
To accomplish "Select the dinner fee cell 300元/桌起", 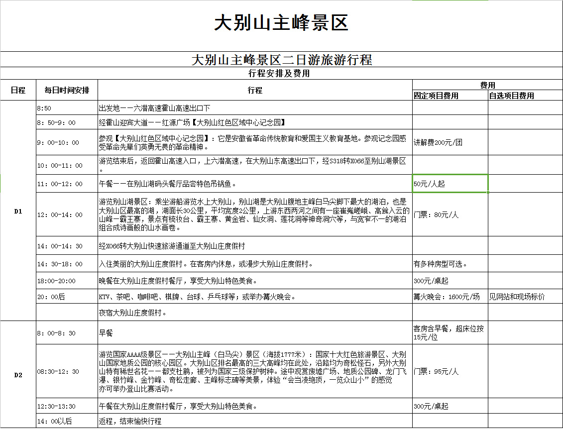I will tap(450, 281).
